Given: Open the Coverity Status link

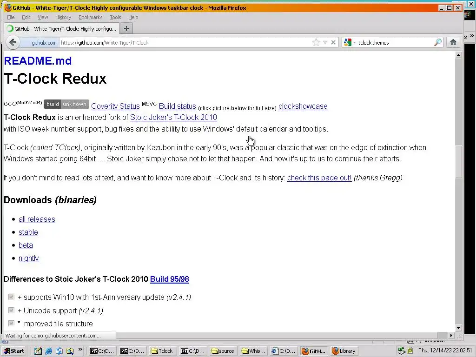Looking at the screenshot, I should click(115, 106).
